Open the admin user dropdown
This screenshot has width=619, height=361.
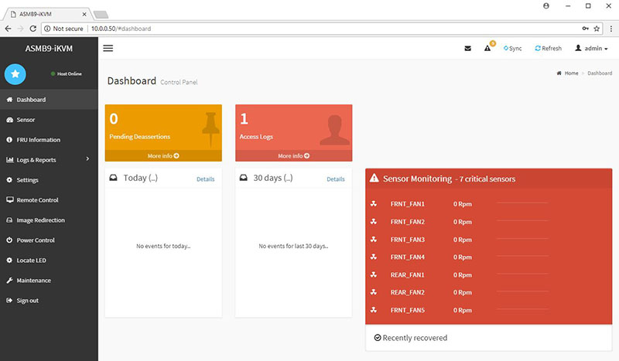pyautogui.click(x=591, y=48)
